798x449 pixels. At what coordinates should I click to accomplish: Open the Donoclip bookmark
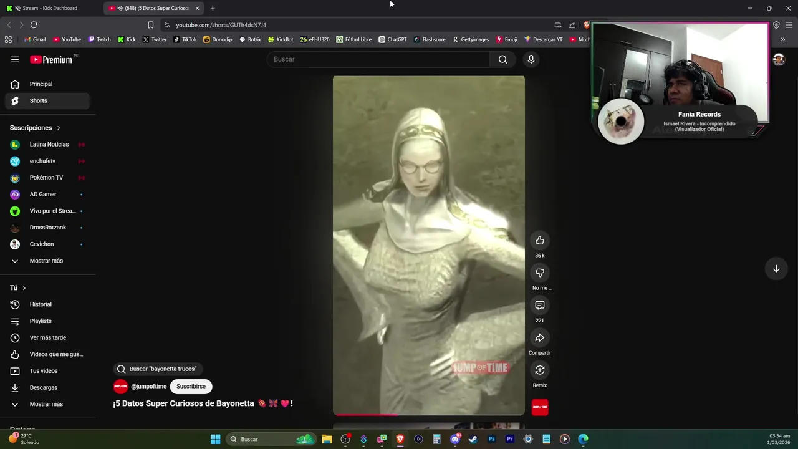click(218, 39)
